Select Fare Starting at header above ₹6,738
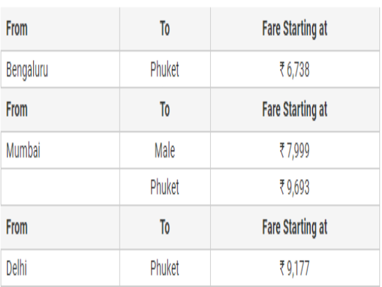Image resolution: width=382 pixels, height=287 pixels. coord(295,29)
